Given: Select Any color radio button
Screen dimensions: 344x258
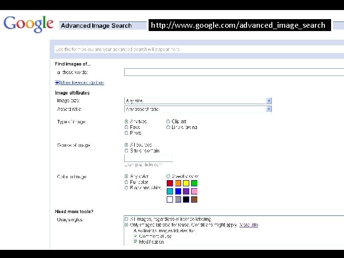Looking at the screenshot, I should coord(126,176).
